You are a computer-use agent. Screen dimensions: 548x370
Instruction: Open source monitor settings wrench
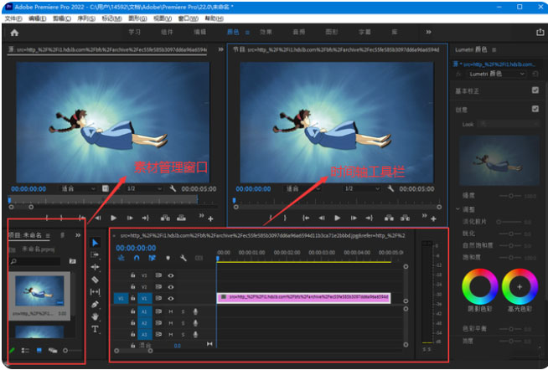tap(173, 188)
